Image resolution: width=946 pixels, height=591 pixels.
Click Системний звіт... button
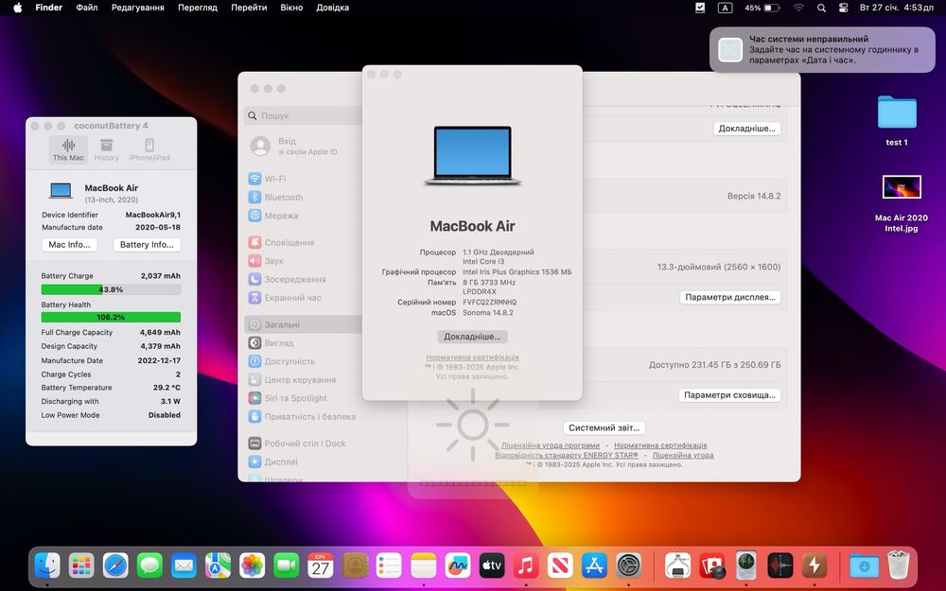(604, 427)
